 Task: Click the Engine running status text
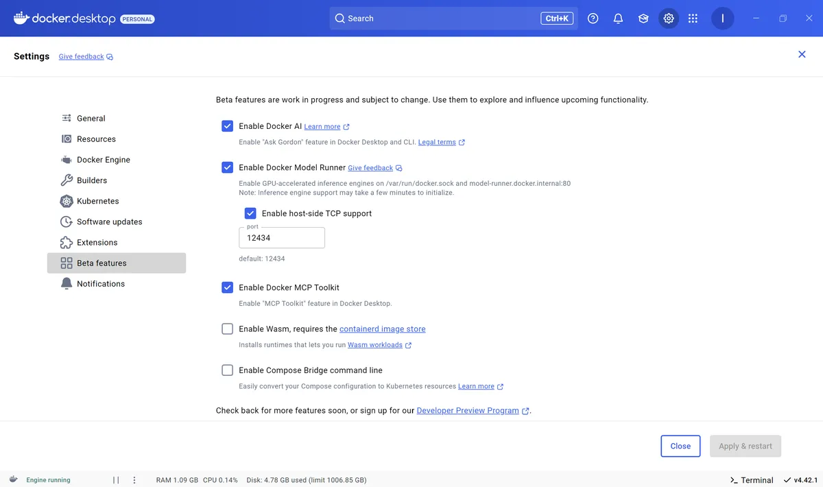tap(48, 480)
